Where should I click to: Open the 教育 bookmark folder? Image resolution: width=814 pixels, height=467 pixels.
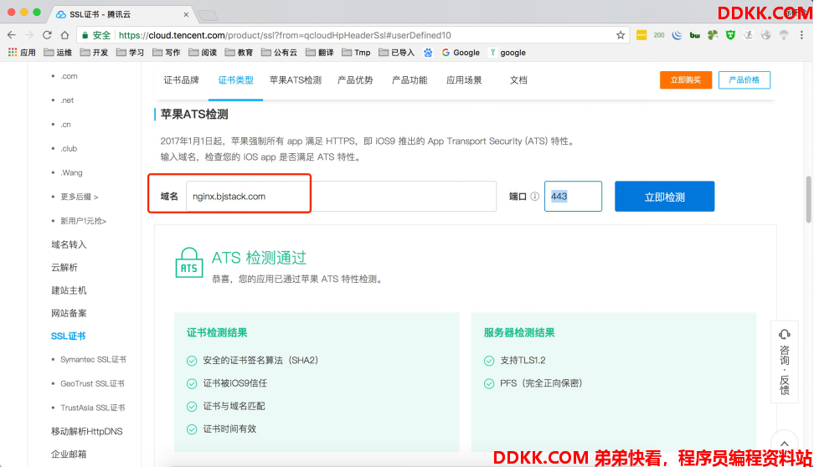[240, 53]
